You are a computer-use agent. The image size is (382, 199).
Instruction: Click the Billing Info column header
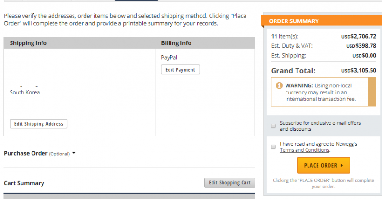[x=176, y=43]
